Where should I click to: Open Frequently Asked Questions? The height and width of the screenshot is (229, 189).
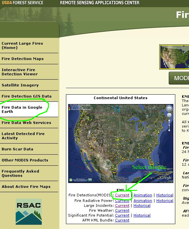coord(20,173)
